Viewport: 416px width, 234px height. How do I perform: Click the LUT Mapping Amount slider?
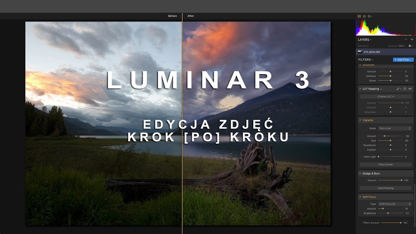coord(390,103)
